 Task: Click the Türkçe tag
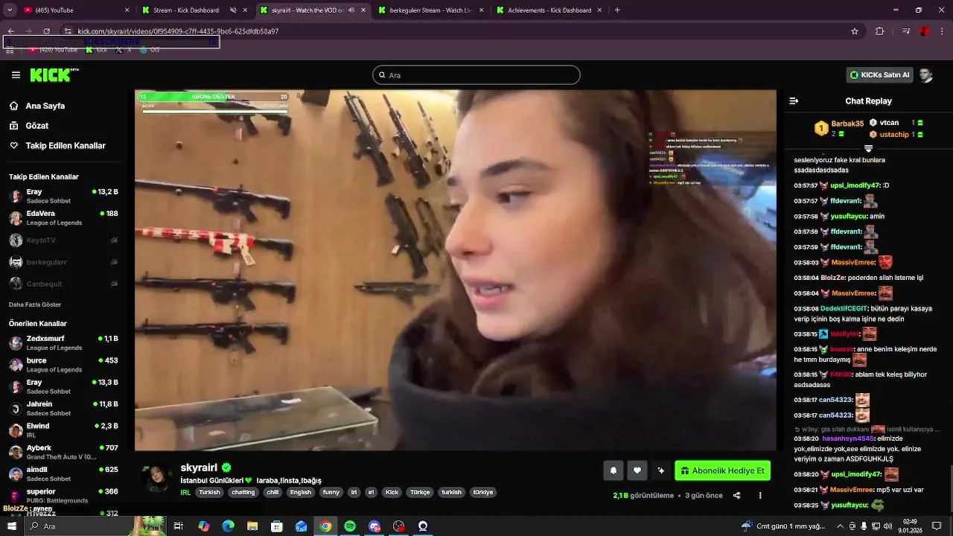click(x=420, y=492)
